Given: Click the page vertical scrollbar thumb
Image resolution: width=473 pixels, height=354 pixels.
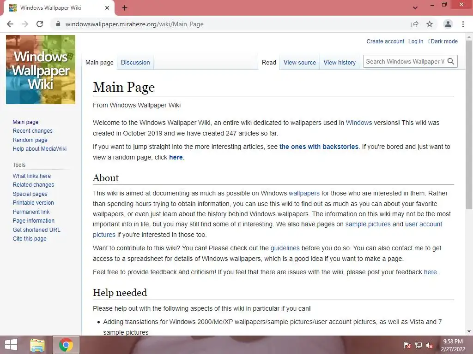Looking at the screenshot, I should pyautogui.click(x=469, y=125).
